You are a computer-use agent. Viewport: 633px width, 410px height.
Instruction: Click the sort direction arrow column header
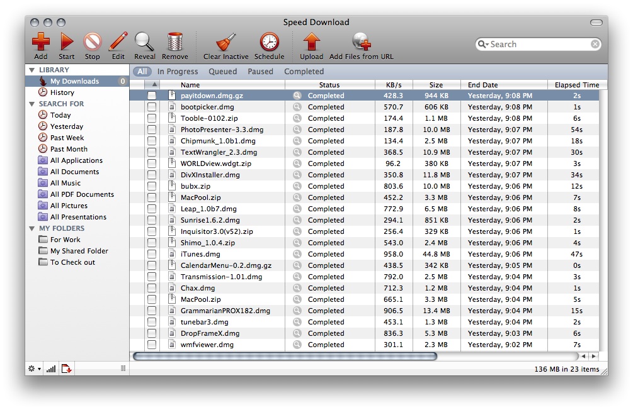tap(152, 85)
